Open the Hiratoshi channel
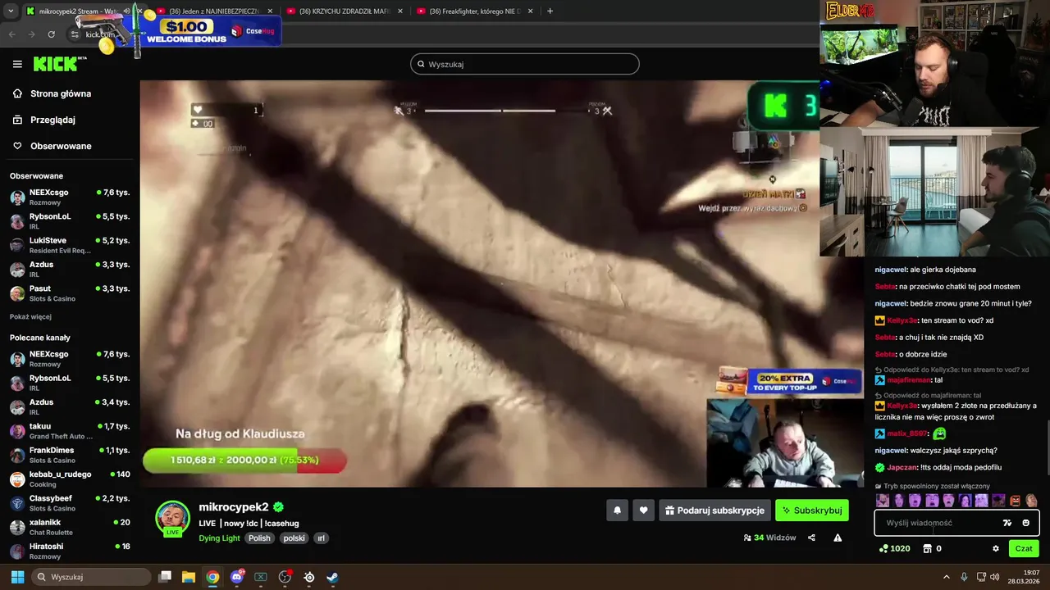Image resolution: width=1050 pixels, height=590 pixels. point(70,551)
